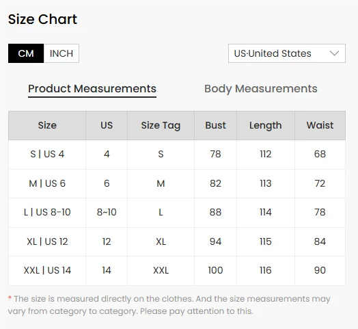Viewport: 358px width, 329px height.
Task: Click the Size Chart heading
Action: tap(42, 19)
